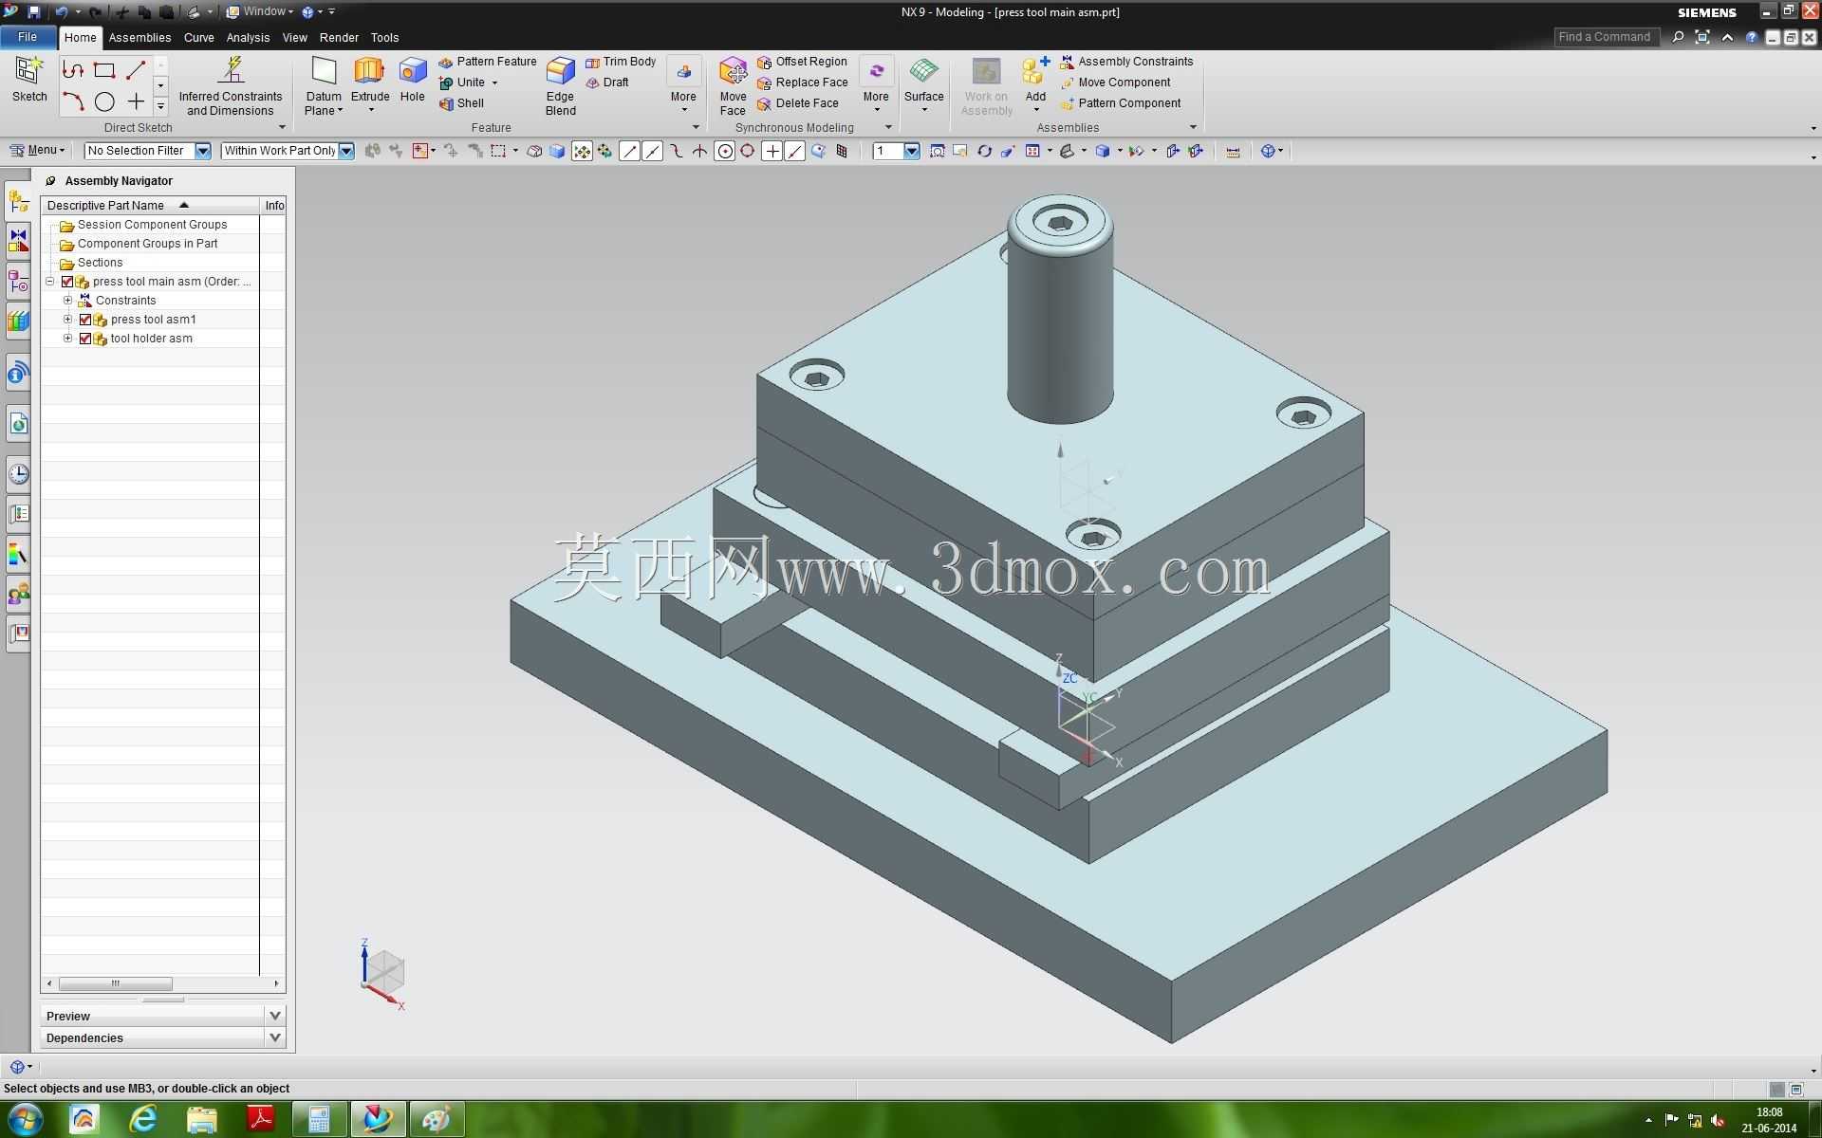Image resolution: width=1822 pixels, height=1138 pixels.
Task: Select the Circle sketch tool
Action: coord(104,101)
